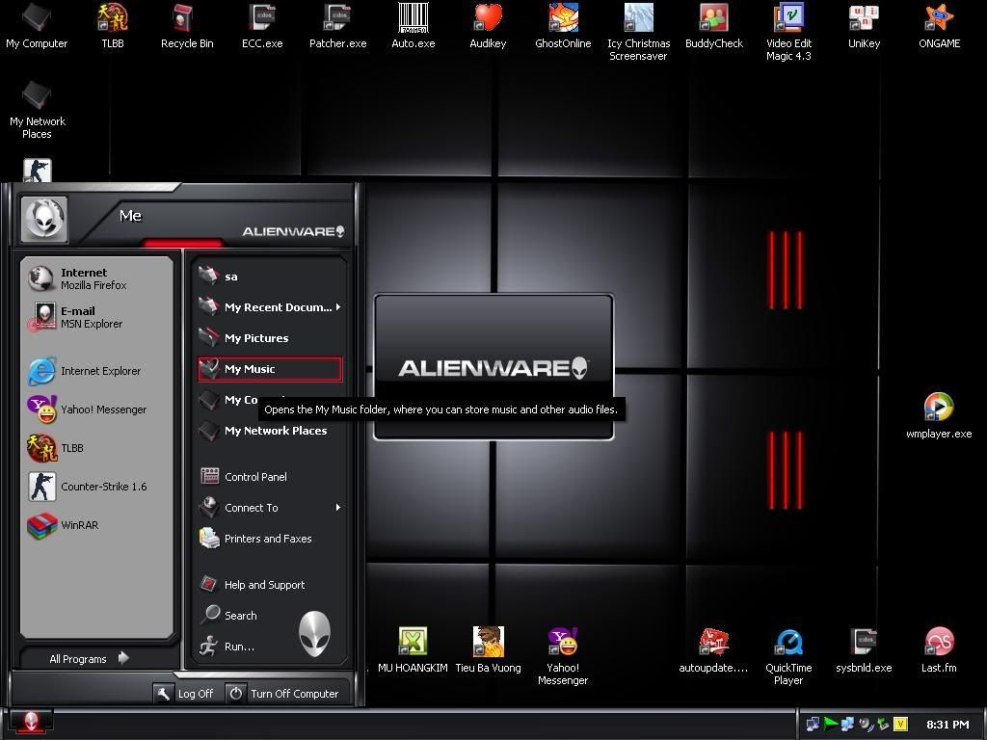The width and height of the screenshot is (987, 740).
Task: Click the Alienware Start button on taskbar
Action: 32,723
